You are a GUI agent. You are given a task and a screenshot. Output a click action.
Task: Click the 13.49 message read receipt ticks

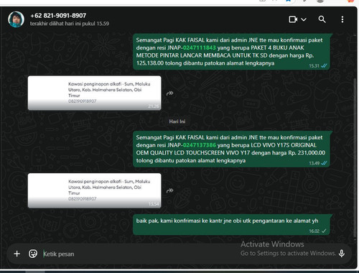(324, 163)
